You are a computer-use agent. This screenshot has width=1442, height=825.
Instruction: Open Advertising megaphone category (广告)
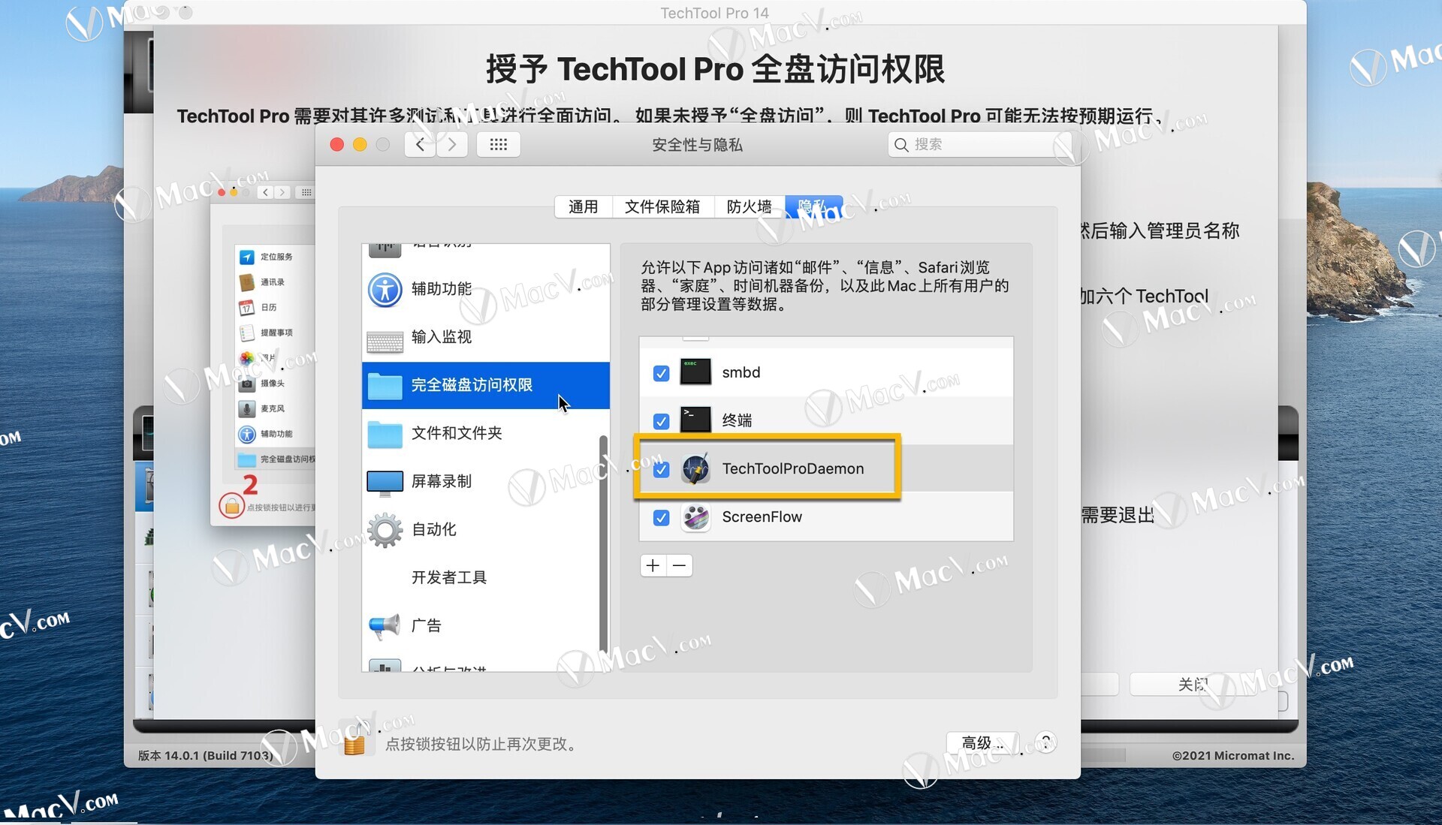[x=485, y=625]
